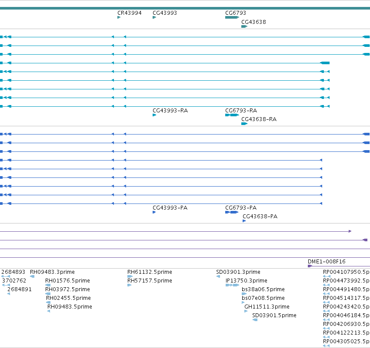Click the CR43994 gene arrow glyph
This screenshot has width=370, height=348.
click(119, 17)
